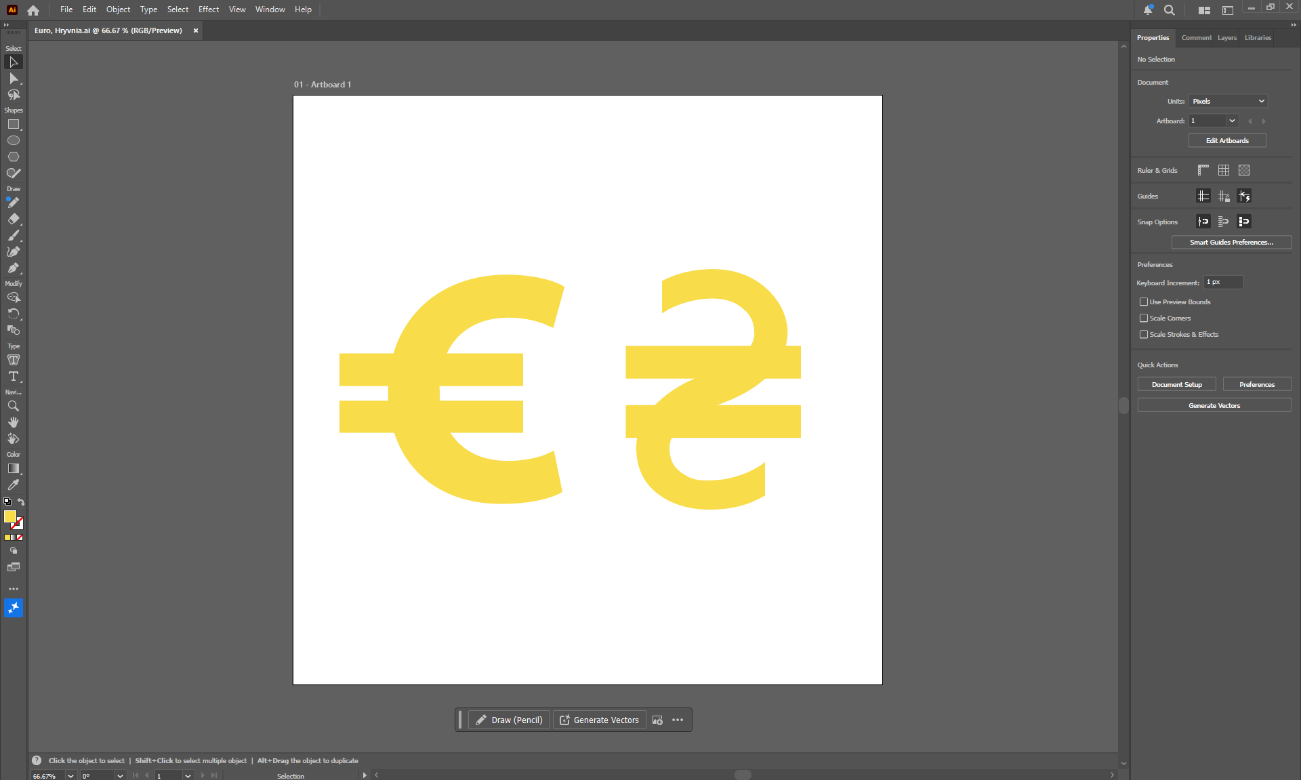This screenshot has width=1301, height=780.
Task: Switch to the Layers tab
Action: (x=1226, y=38)
